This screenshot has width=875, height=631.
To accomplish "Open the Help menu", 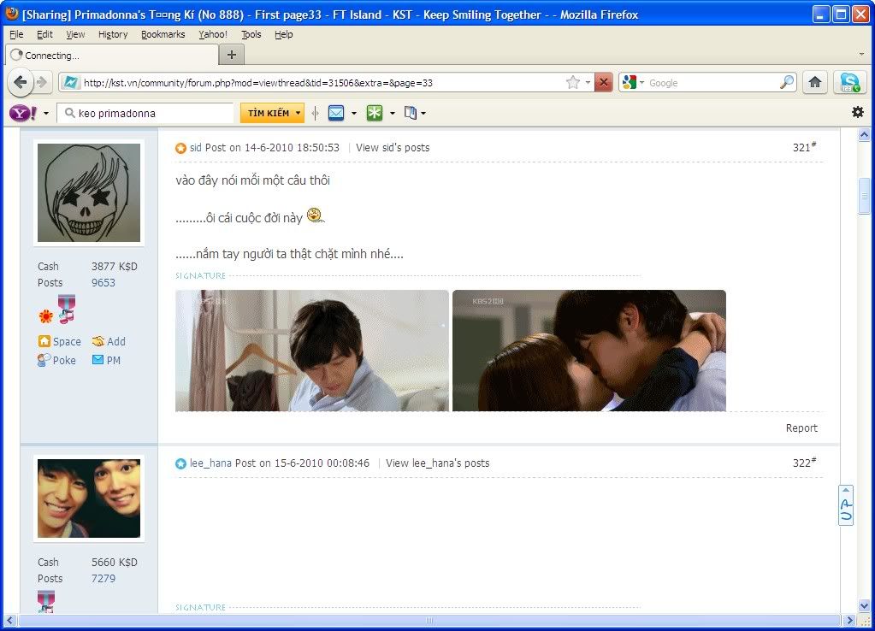I will (x=283, y=34).
